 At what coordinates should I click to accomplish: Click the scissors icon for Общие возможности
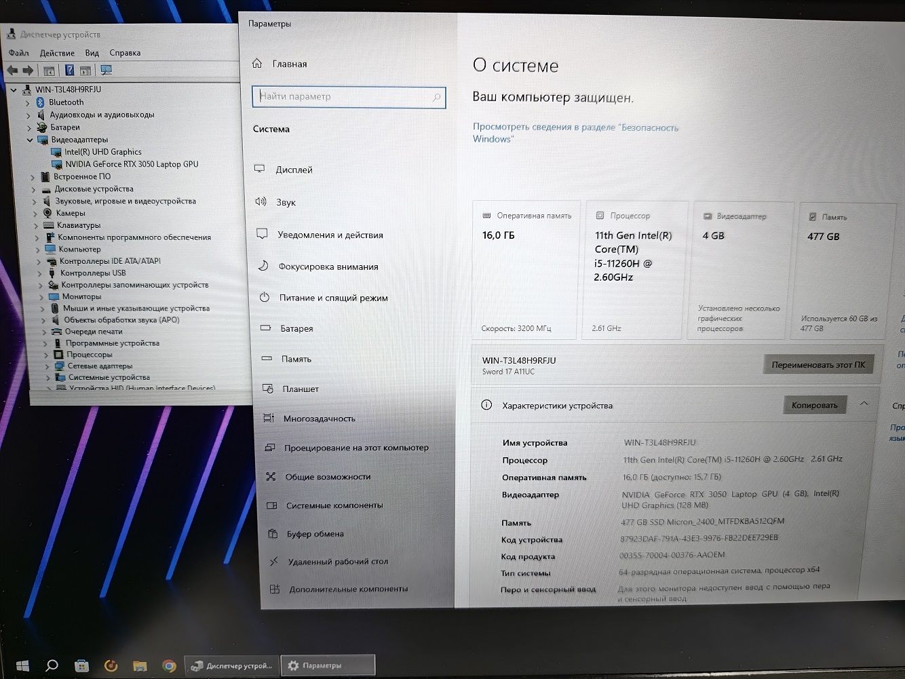click(x=271, y=476)
